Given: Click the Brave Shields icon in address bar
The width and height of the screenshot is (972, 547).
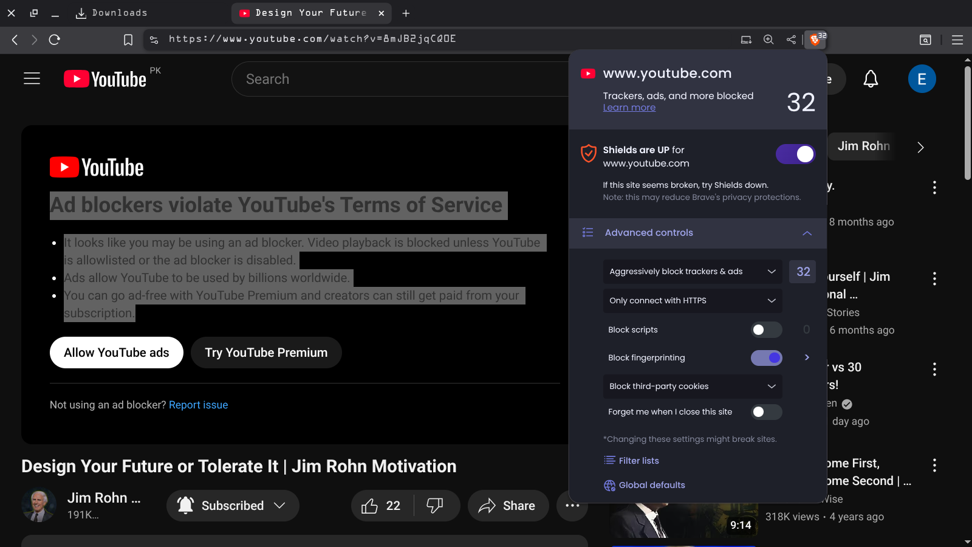Looking at the screenshot, I should click(815, 40).
